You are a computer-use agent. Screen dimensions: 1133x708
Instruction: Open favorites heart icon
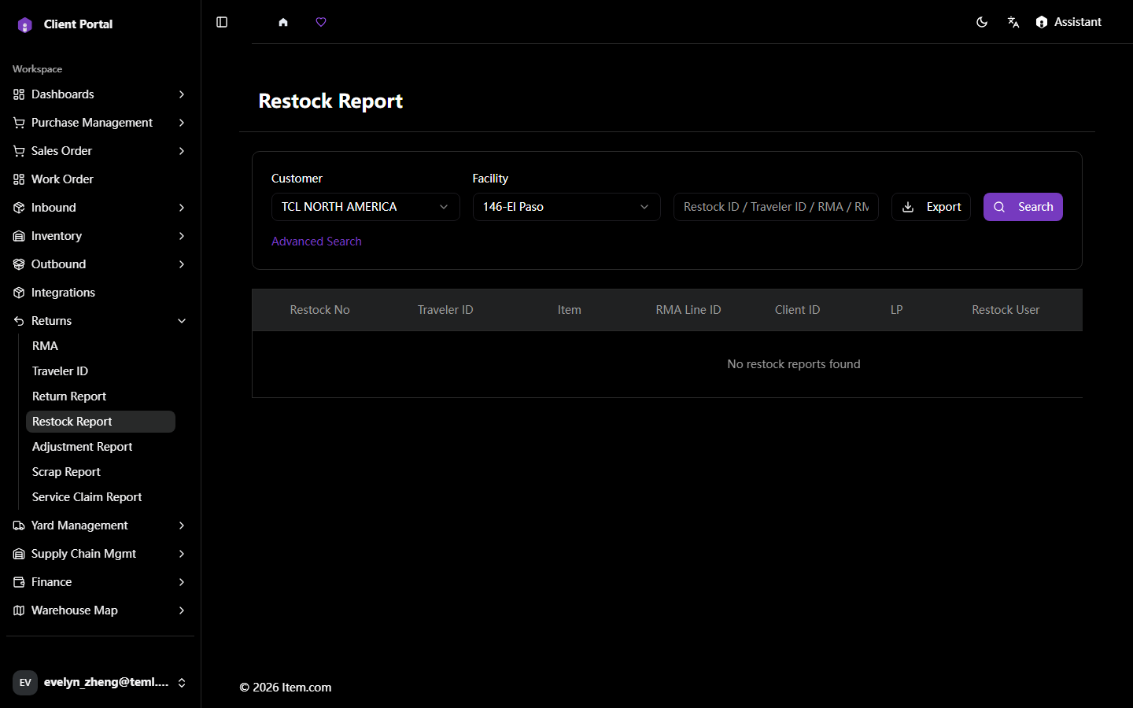(321, 22)
